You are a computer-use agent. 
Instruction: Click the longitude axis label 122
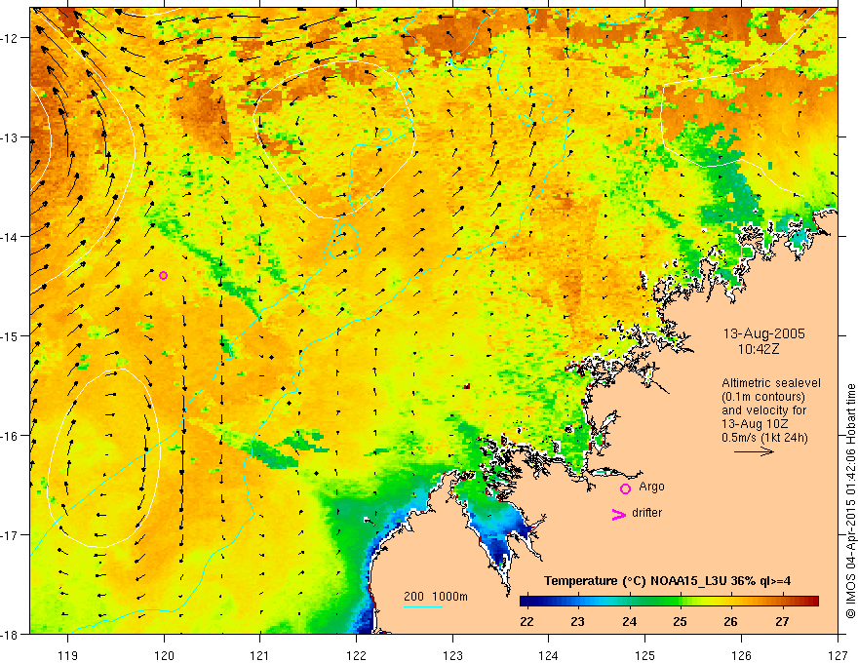[x=356, y=655]
